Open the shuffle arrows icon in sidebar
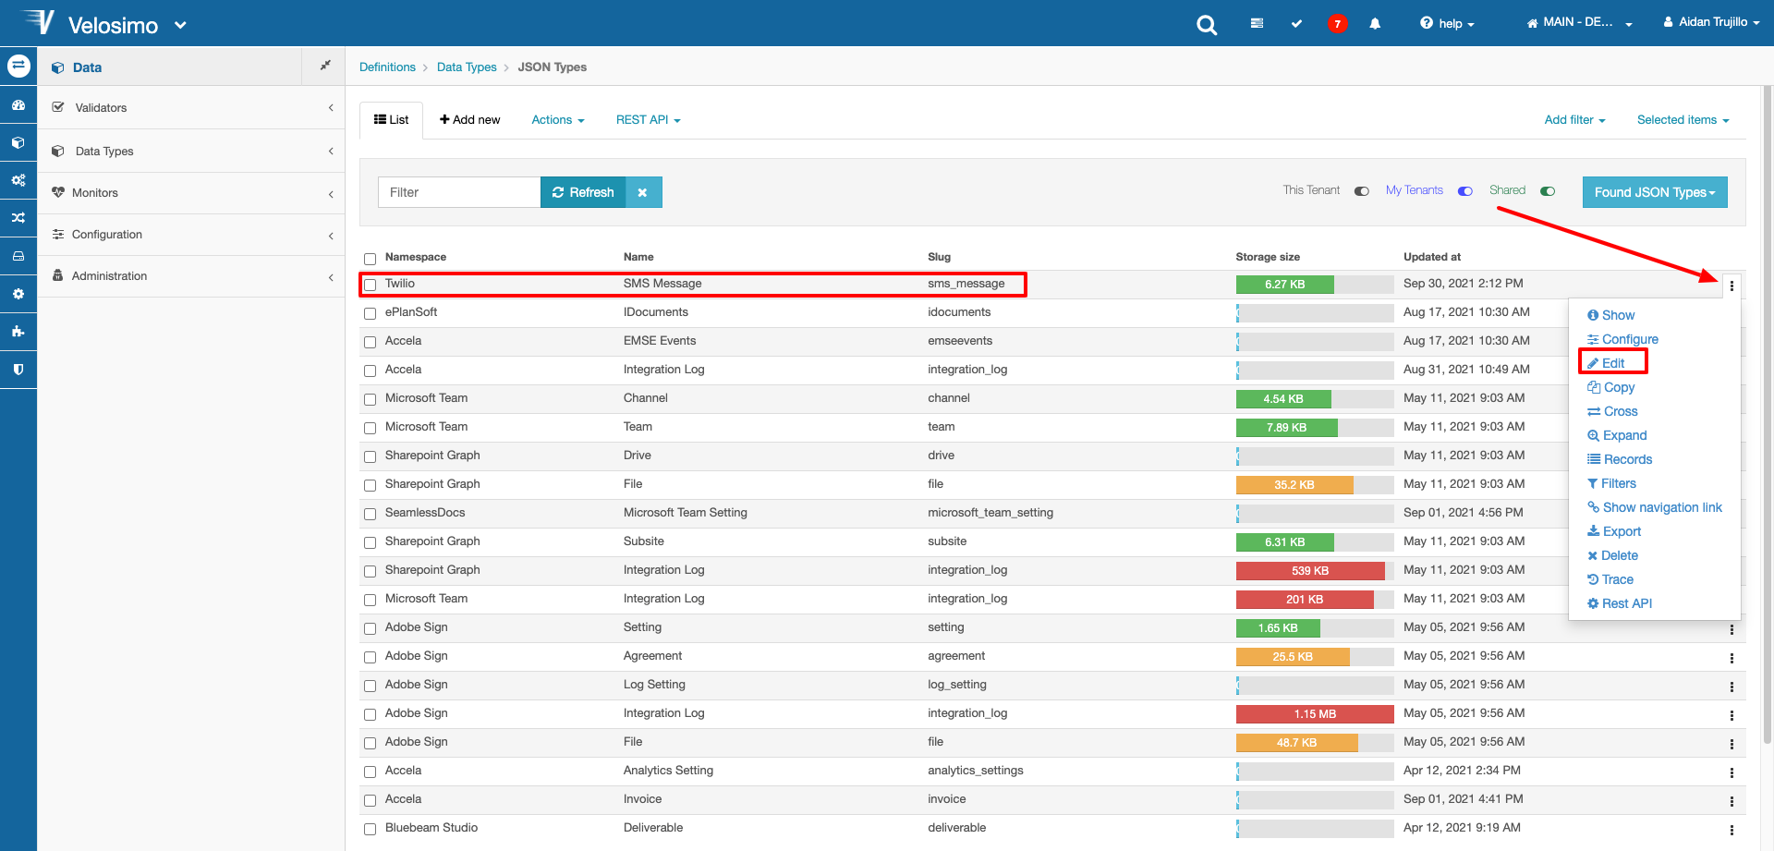The image size is (1774, 851). tap(18, 218)
